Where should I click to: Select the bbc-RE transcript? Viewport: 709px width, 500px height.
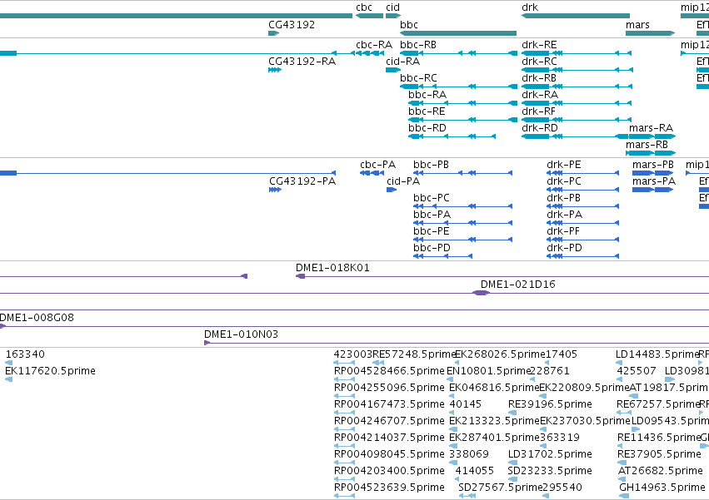462,120
